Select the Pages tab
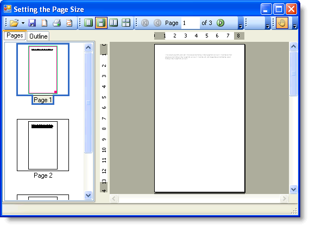This screenshot has height=226, width=309. [15, 35]
